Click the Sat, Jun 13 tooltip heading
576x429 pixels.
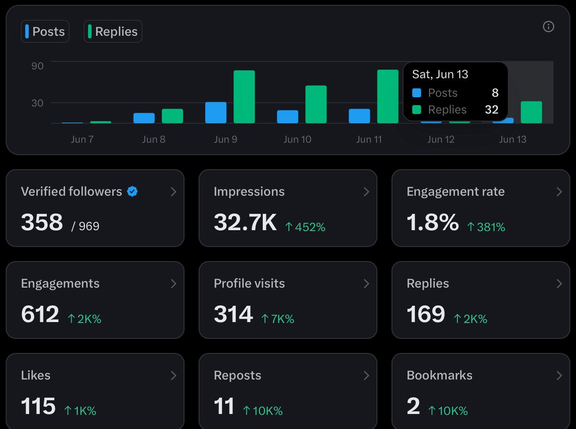[440, 74]
